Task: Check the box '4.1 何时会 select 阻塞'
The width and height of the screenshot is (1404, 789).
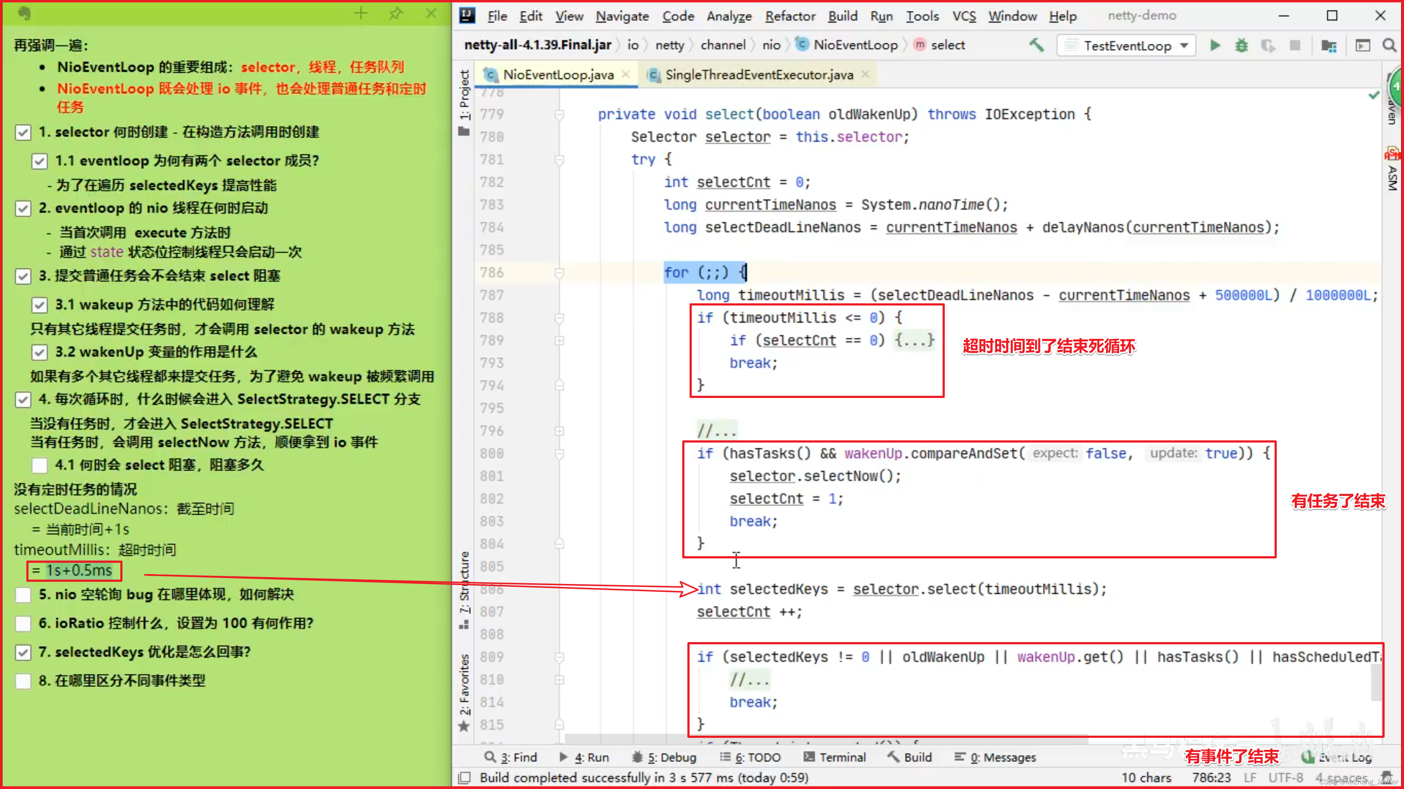Action: tap(39, 465)
